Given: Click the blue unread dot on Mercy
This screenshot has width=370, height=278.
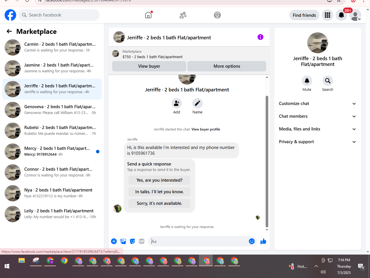Looking at the screenshot, I should click(x=98, y=152).
